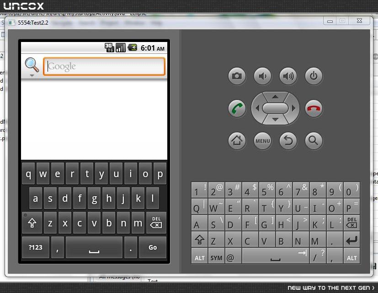Image resolution: width=378 pixels, height=293 pixels.
Task: Click hardware keyboard DEL key
Action: (352, 223)
